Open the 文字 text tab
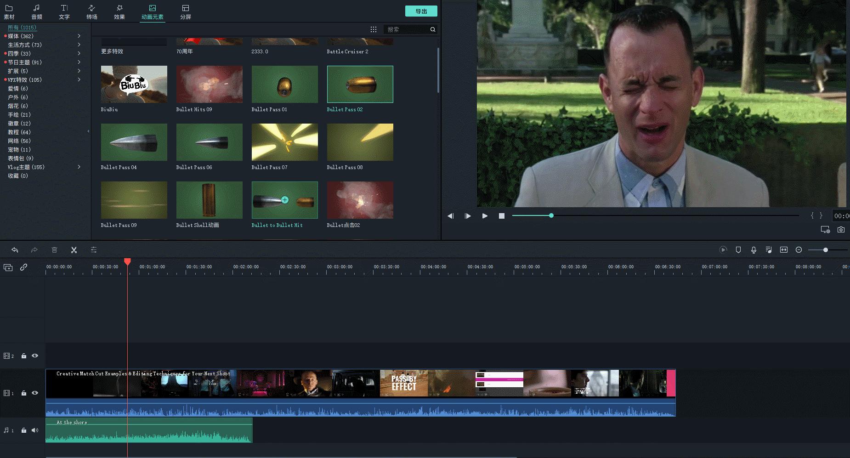The image size is (850, 458). pos(64,12)
